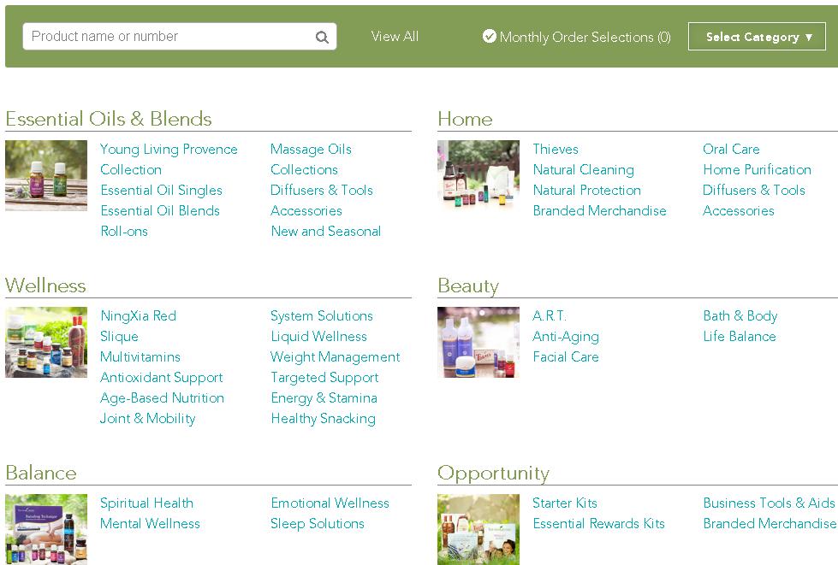Open Collections under Essential Oils
Viewport: 838px width, 565px height.
point(304,169)
